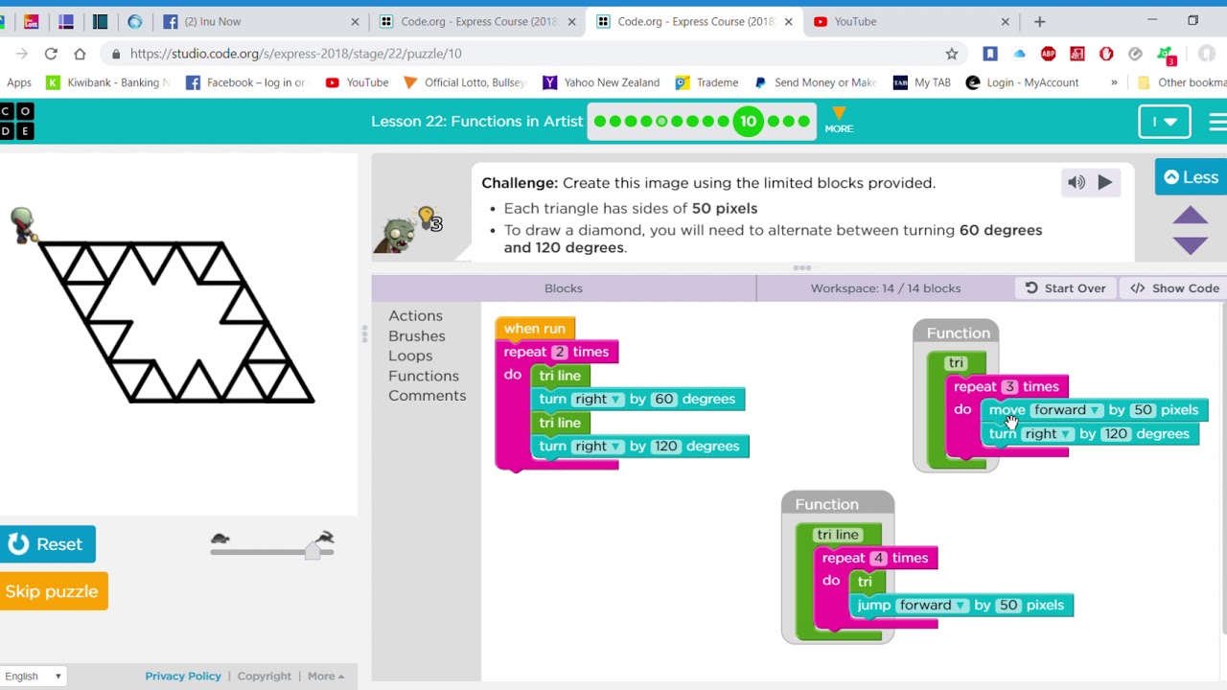Screen dimensions: 1227x690
Task: Click the hint lightbulb icon
Action: coord(428,218)
